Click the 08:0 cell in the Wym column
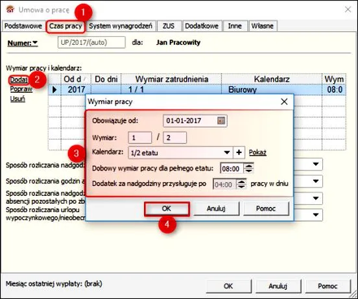This screenshot has width=358, height=299. [334, 90]
